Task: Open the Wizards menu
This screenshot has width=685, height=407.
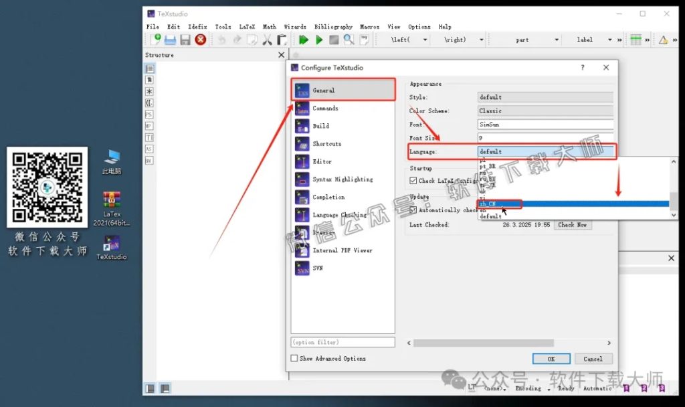Action: tap(295, 27)
